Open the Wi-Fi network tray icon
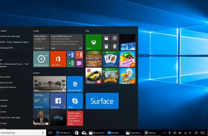208x136 pixels. click(x=185, y=133)
